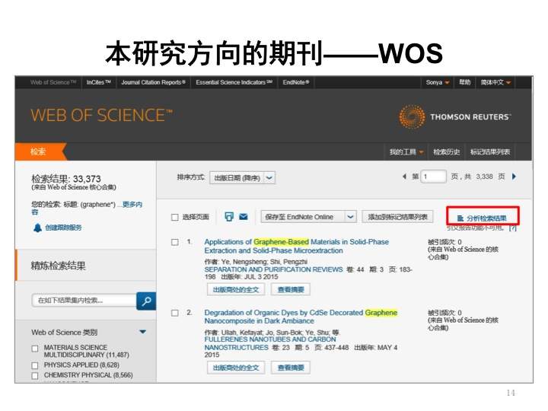The image size is (548, 411).
Task: Open the Help menu item
Action: click(464, 82)
